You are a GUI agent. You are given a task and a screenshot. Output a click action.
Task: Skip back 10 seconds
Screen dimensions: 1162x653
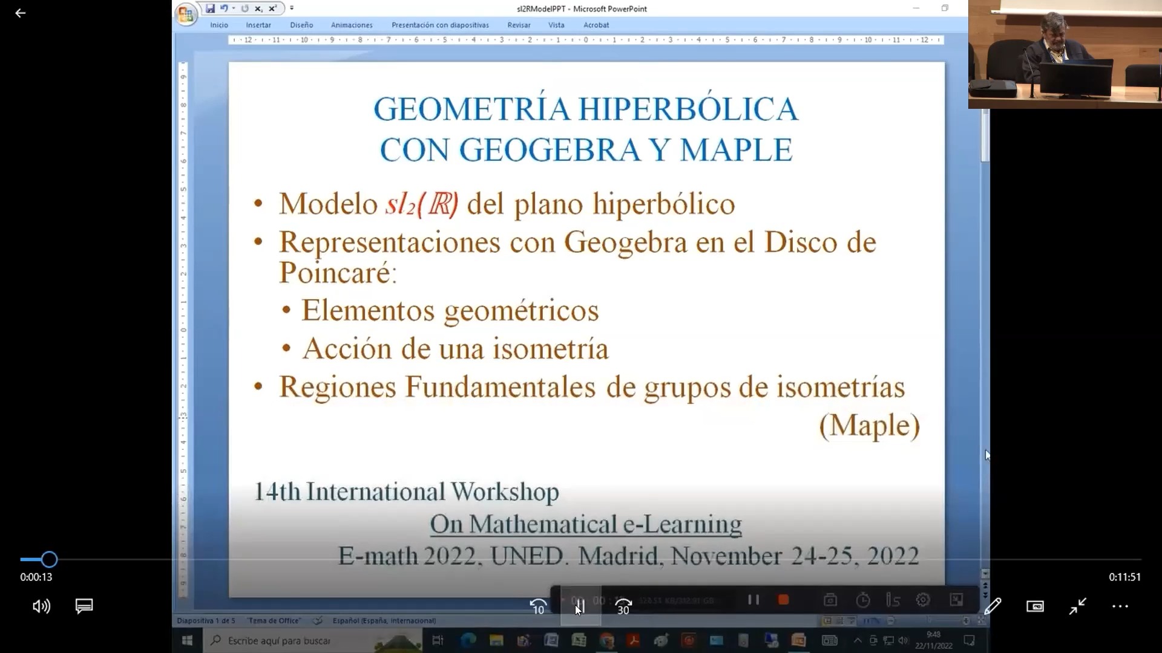pos(538,606)
